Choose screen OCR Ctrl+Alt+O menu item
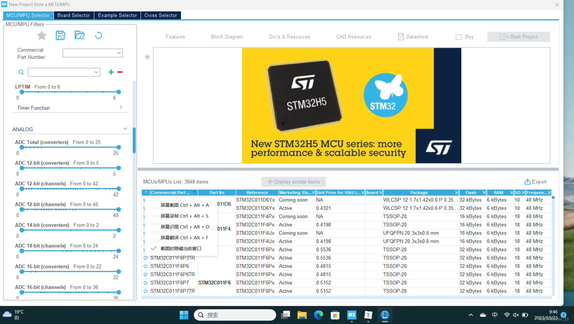 [181, 227]
